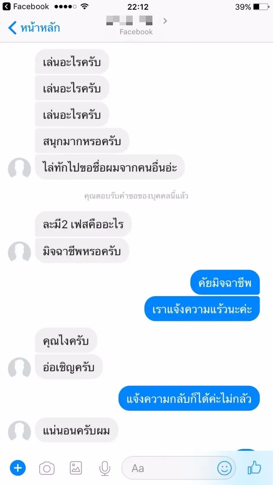This screenshot has height=485, width=273.
Task: Select the message bubble สนุกมากหรอครับ
Action: point(82,141)
